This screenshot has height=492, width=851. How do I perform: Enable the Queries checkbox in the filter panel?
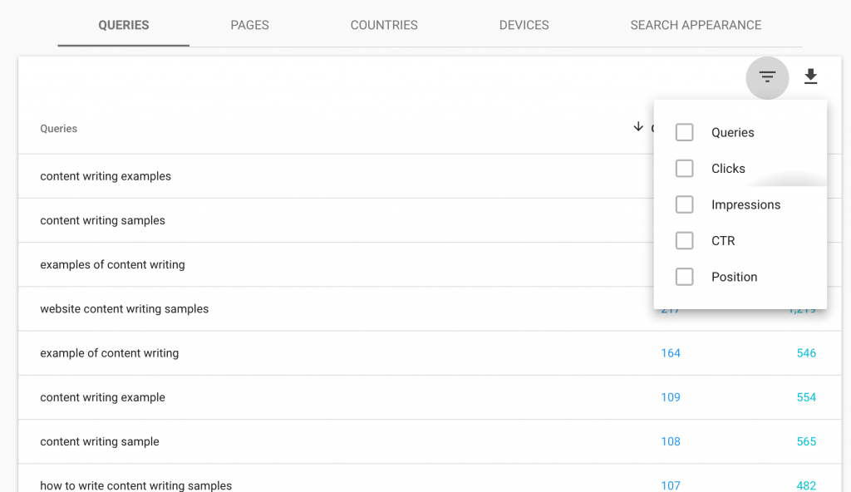point(684,132)
